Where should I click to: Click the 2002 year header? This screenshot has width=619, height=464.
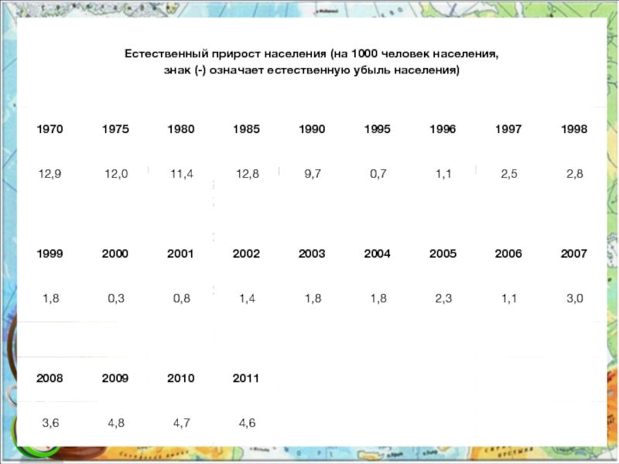click(x=246, y=254)
